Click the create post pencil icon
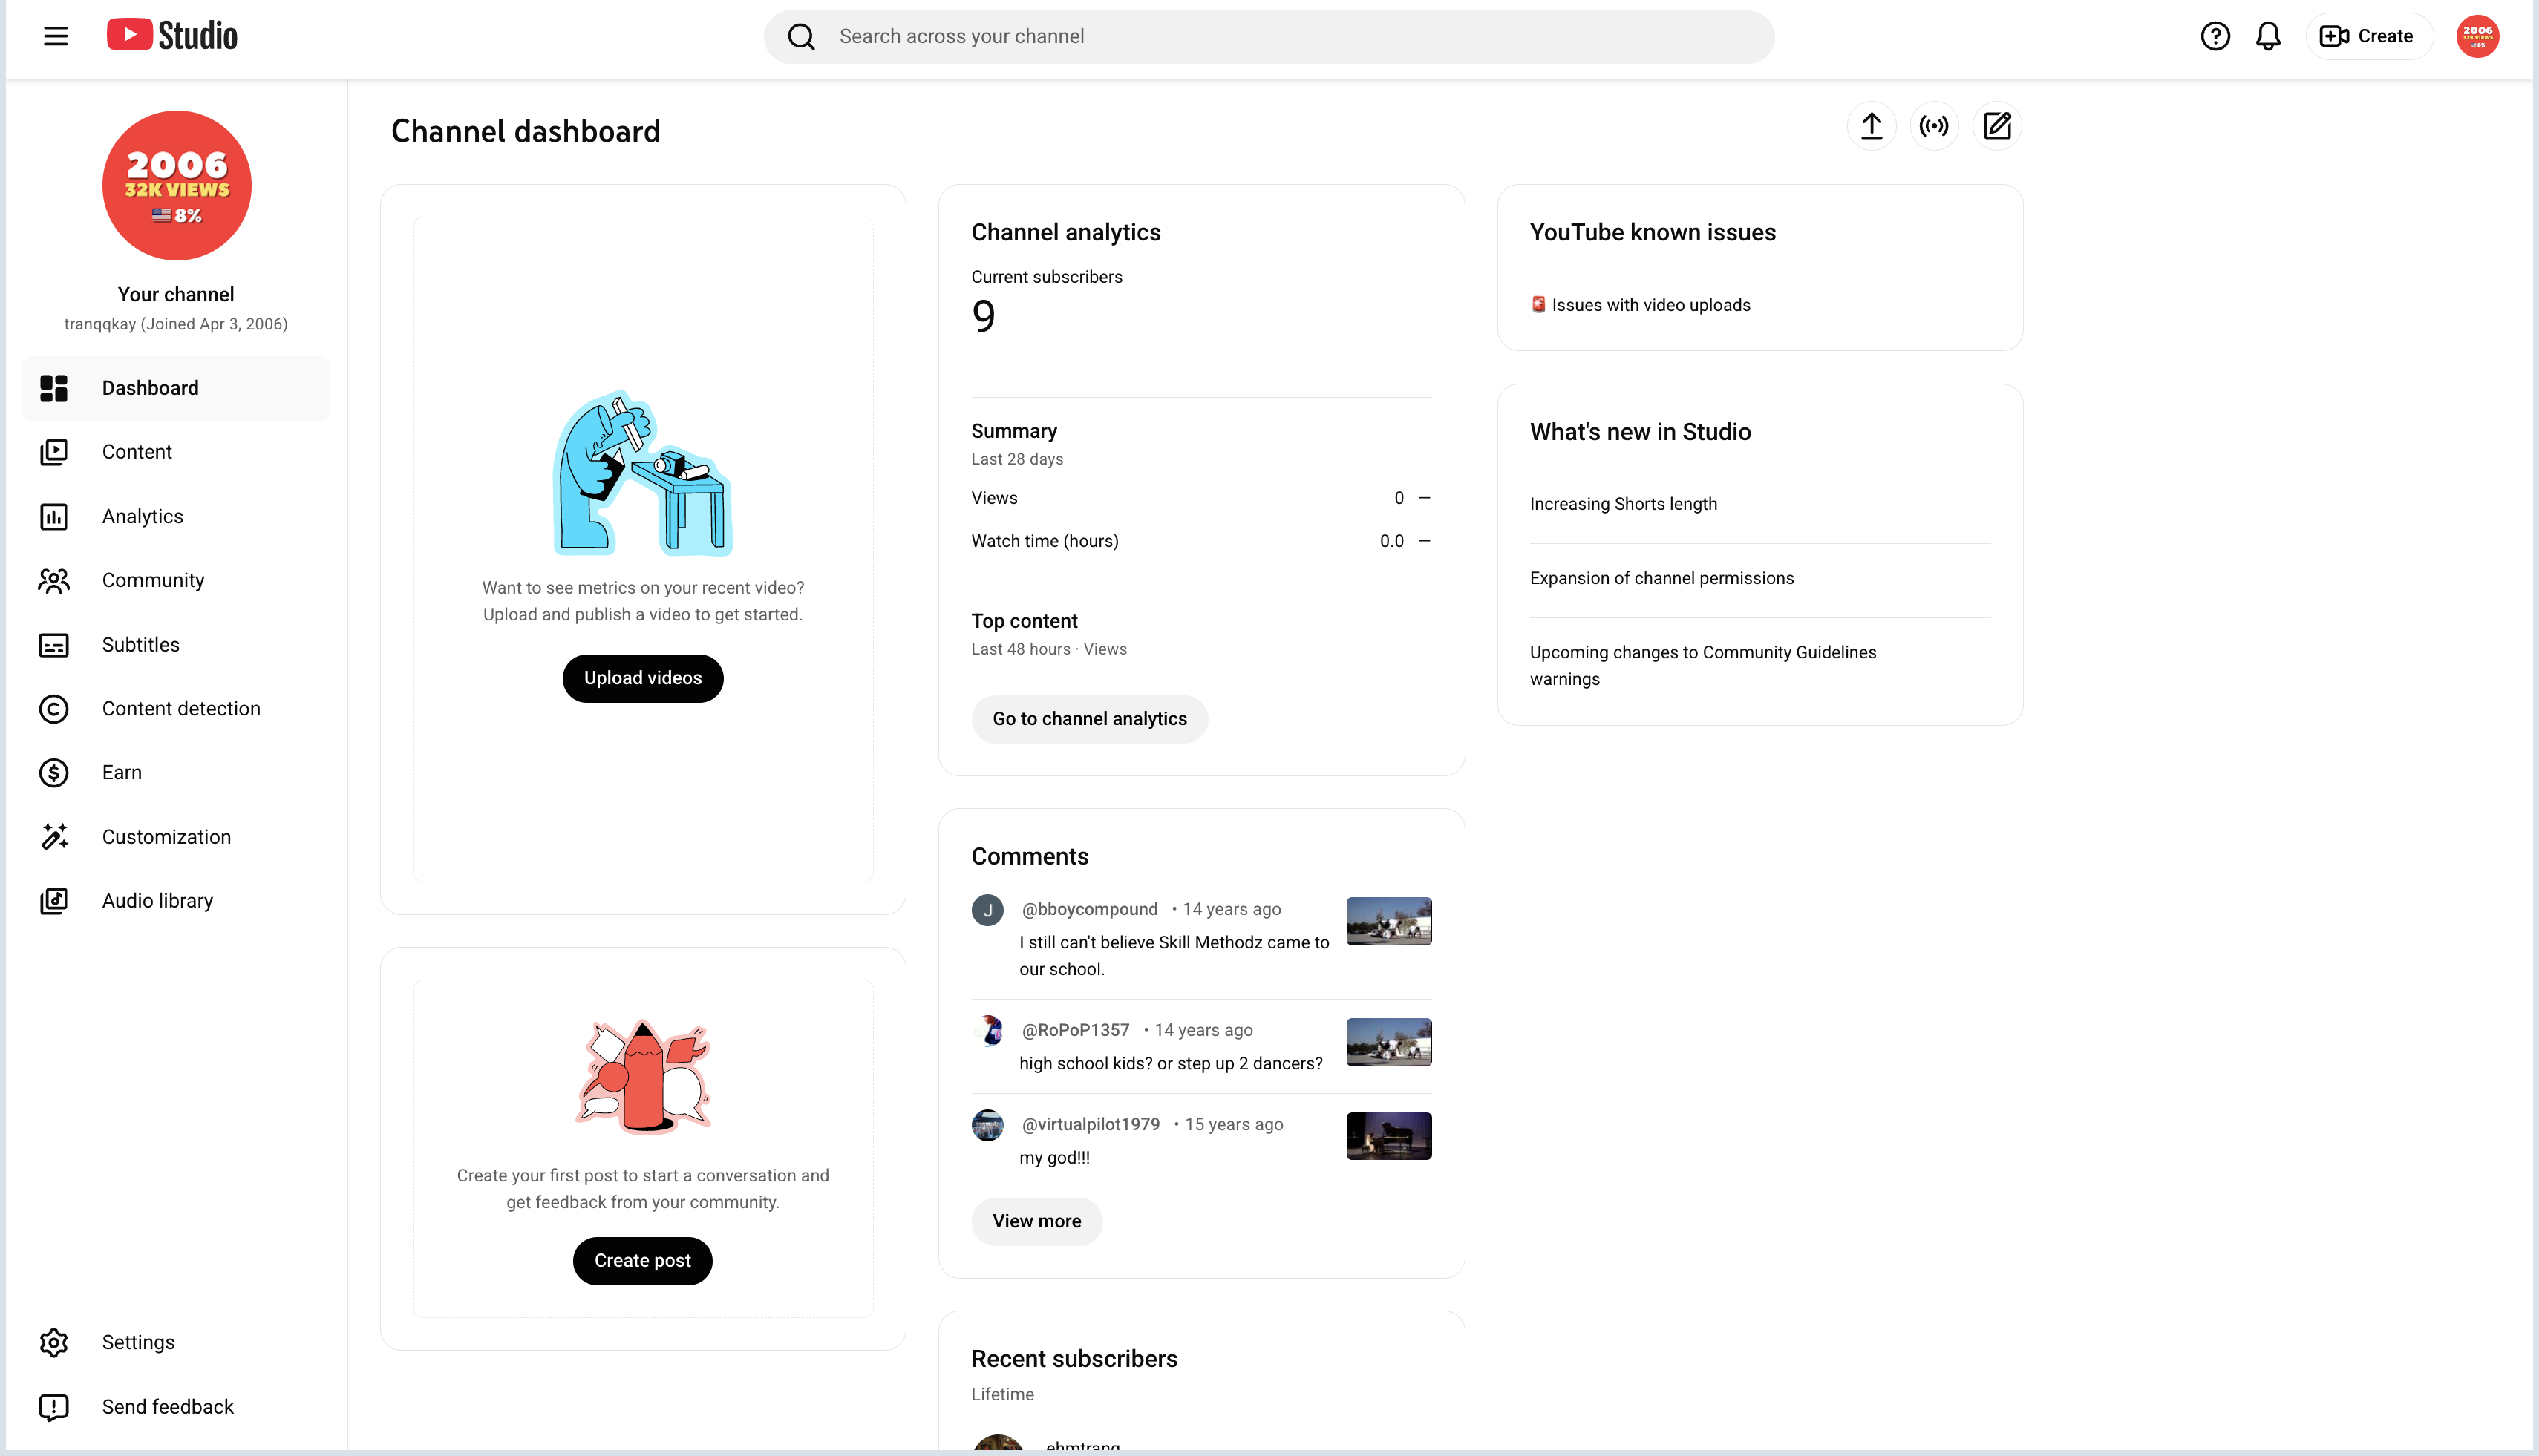The width and height of the screenshot is (2539, 1456). tap(1997, 126)
